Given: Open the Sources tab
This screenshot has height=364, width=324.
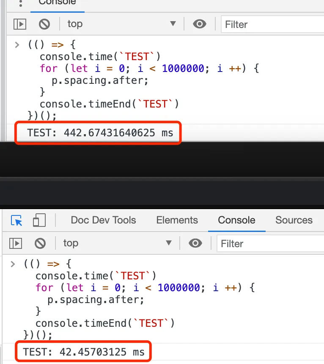Looking at the screenshot, I should [294, 220].
